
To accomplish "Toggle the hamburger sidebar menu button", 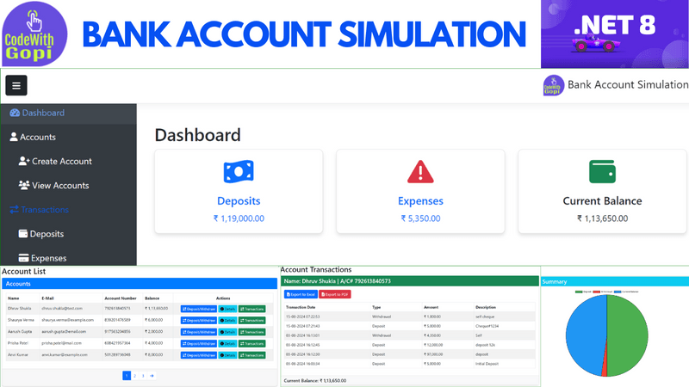I will [x=16, y=85].
